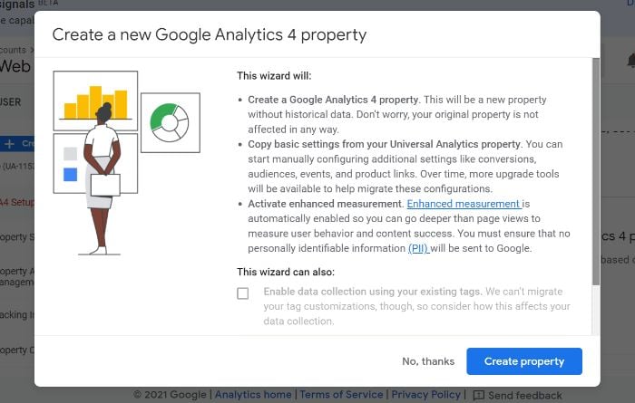Click the Send feedback speech-bubble icon
Viewport: 635px width, 403px height.
478,395
